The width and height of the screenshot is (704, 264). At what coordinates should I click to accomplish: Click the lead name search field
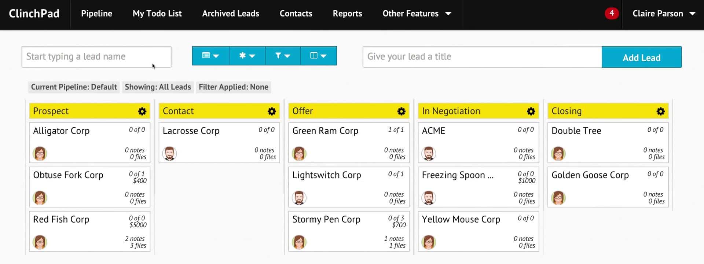96,57
